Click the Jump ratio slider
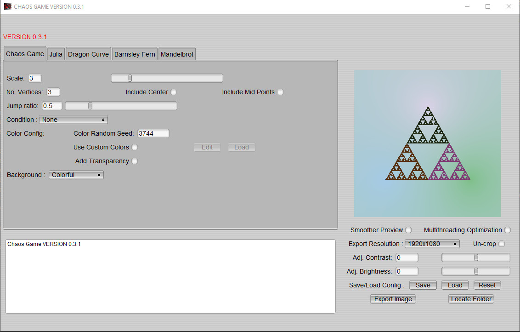 tap(90, 105)
